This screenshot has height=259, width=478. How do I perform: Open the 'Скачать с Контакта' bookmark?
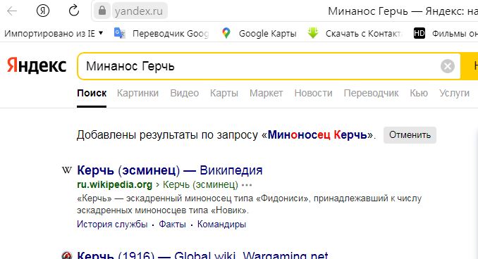(x=364, y=33)
